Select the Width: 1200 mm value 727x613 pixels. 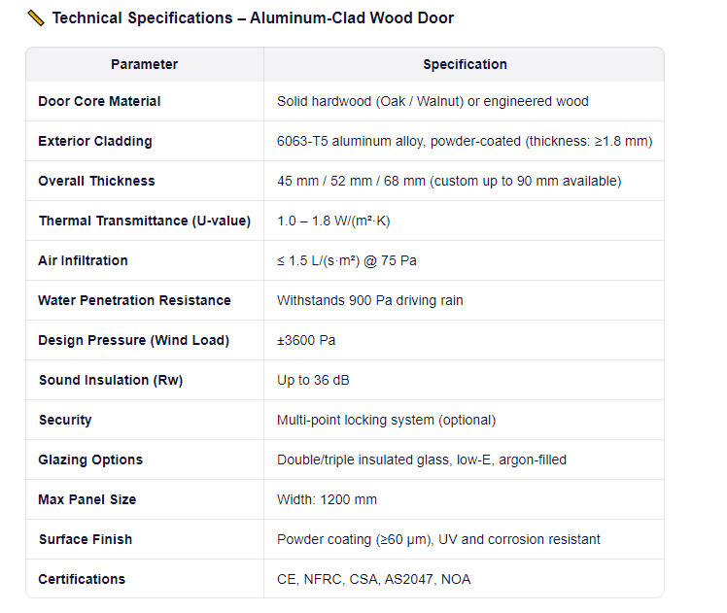[327, 500]
